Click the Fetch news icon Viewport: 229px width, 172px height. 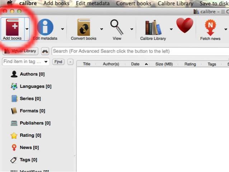pyautogui.click(x=210, y=28)
